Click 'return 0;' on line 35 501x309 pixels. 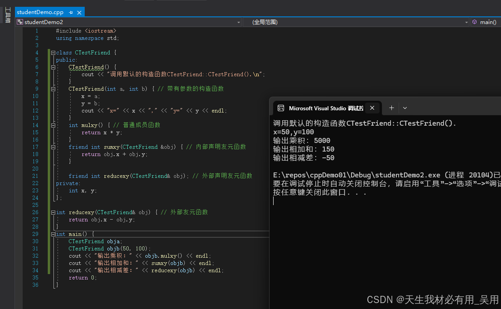click(82, 278)
